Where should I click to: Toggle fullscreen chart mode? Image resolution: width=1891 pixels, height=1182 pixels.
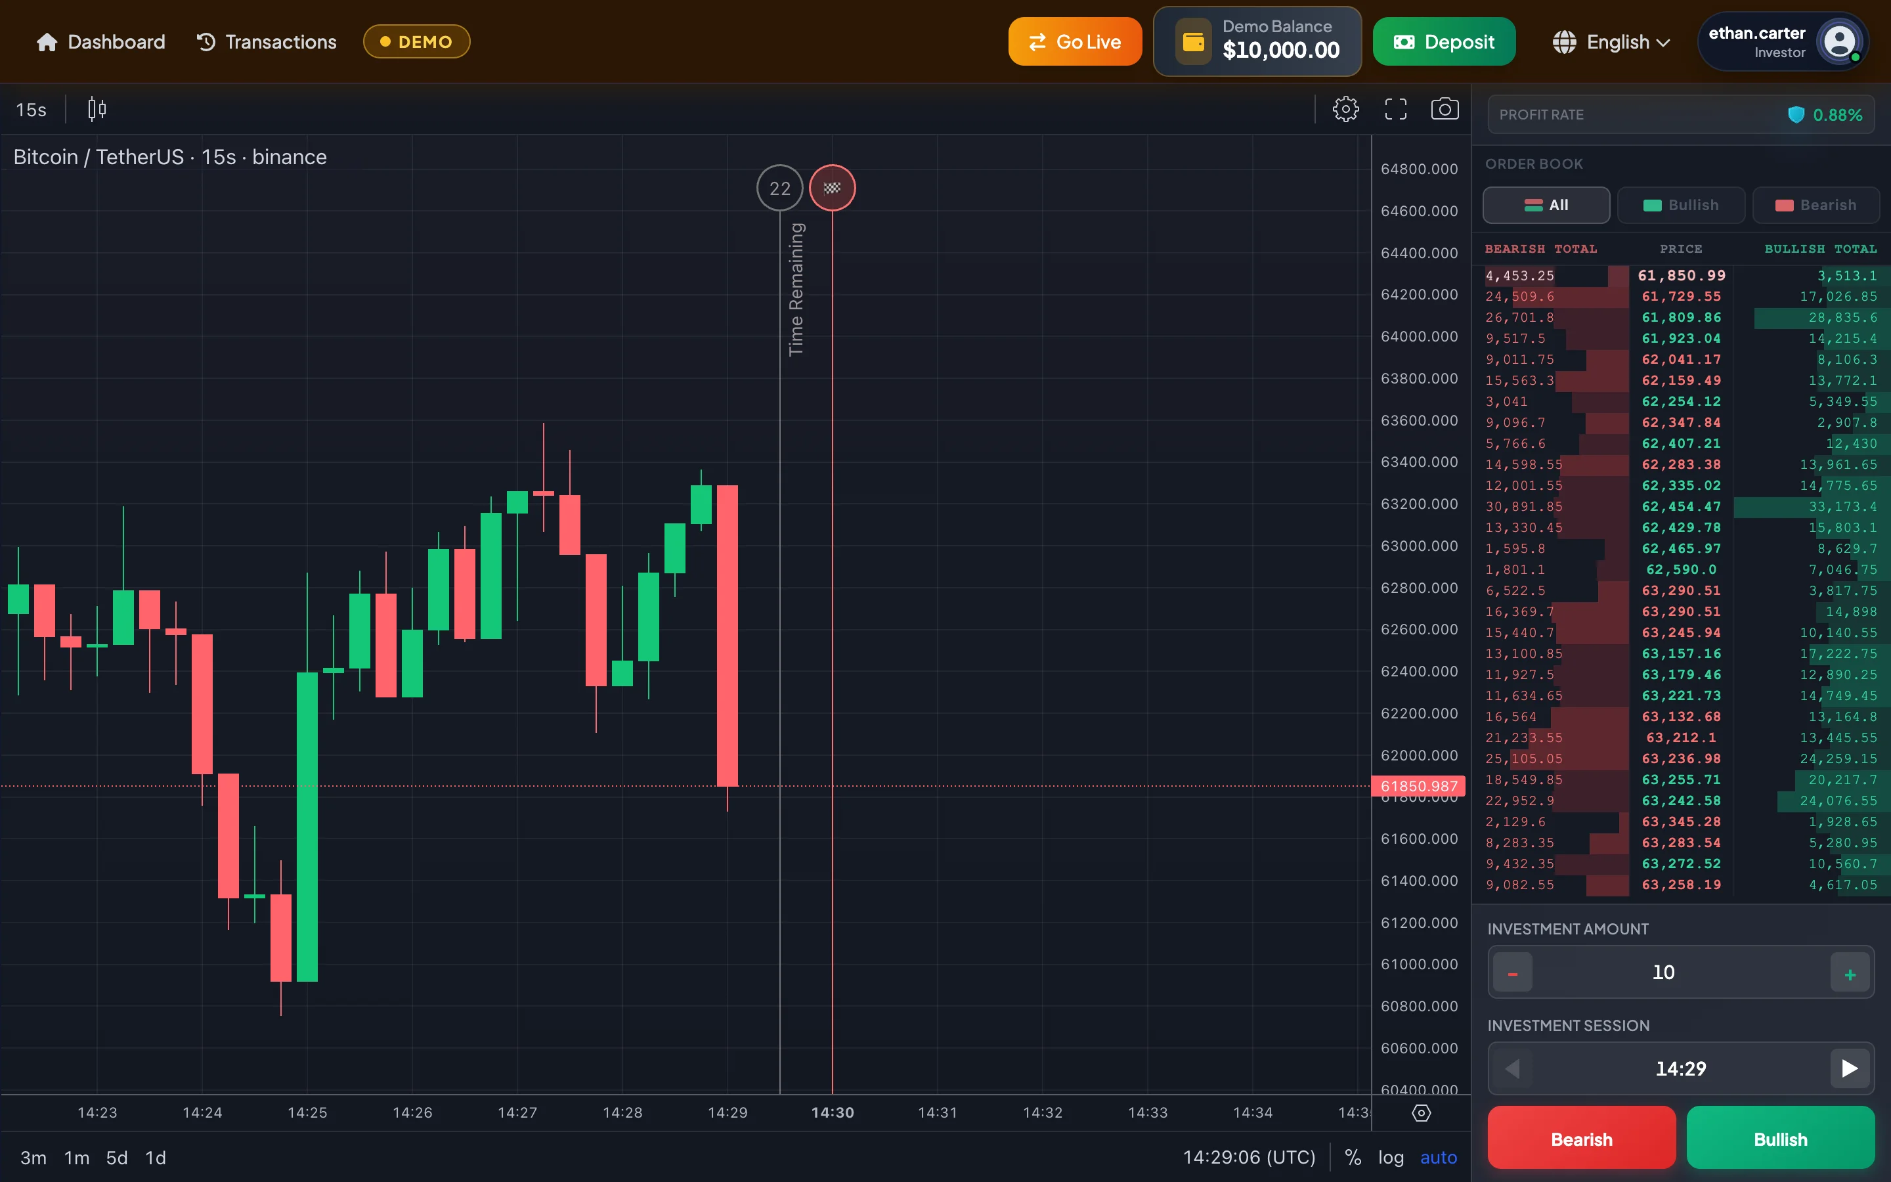click(x=1395, y=110)
